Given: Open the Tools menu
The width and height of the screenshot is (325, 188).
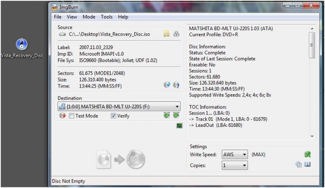Looking at the screenshot, I should click(106, 17).
